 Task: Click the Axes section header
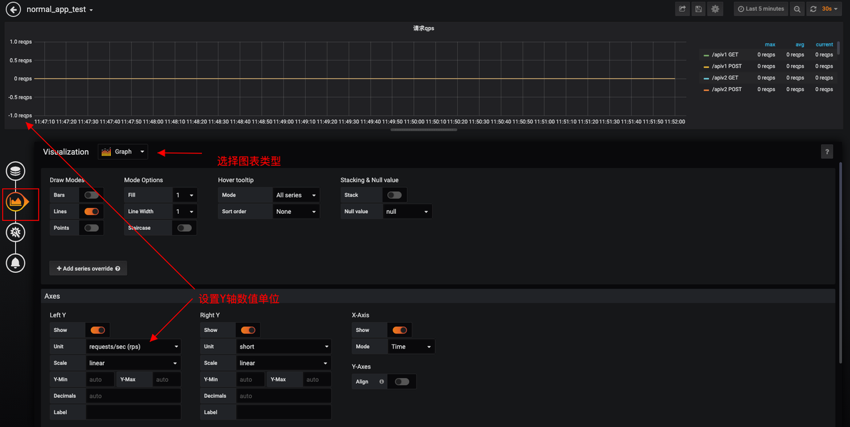(438, 296)
